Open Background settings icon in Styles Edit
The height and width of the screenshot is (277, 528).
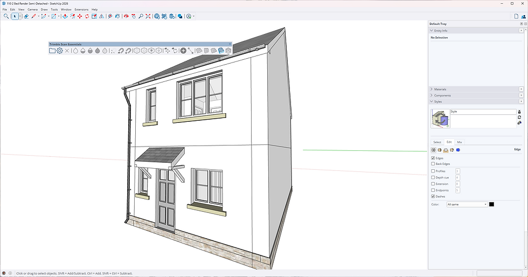pos(446,150)
